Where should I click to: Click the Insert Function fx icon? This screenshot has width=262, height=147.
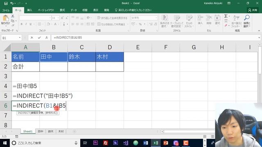[47, 38]
